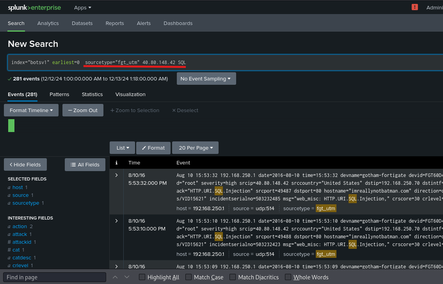
Task: Click the Event column header
Action: pyautogui.click(x=183, y=163)
